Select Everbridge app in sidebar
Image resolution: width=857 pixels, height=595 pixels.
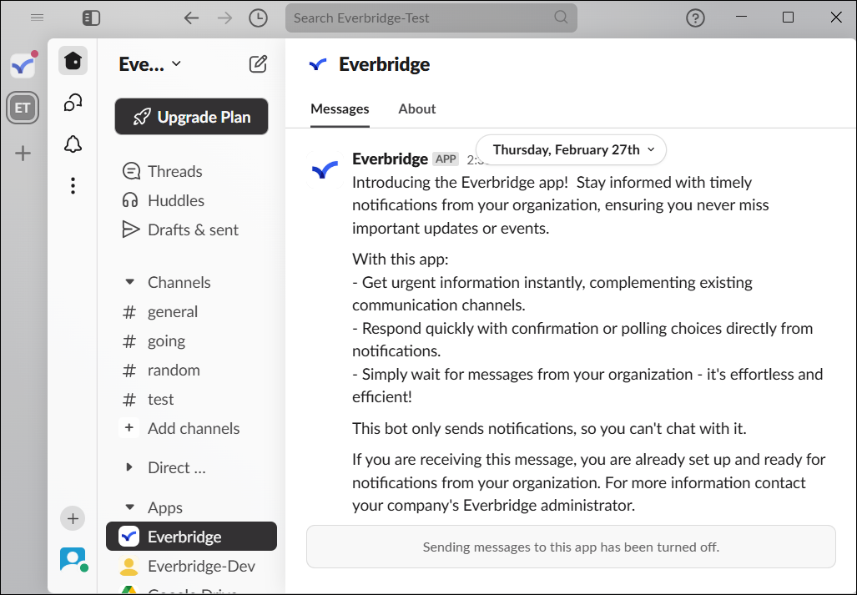tap(191, 537)
